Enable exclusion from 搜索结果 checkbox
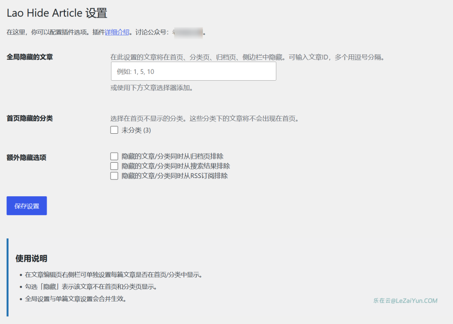 (114, 166)
